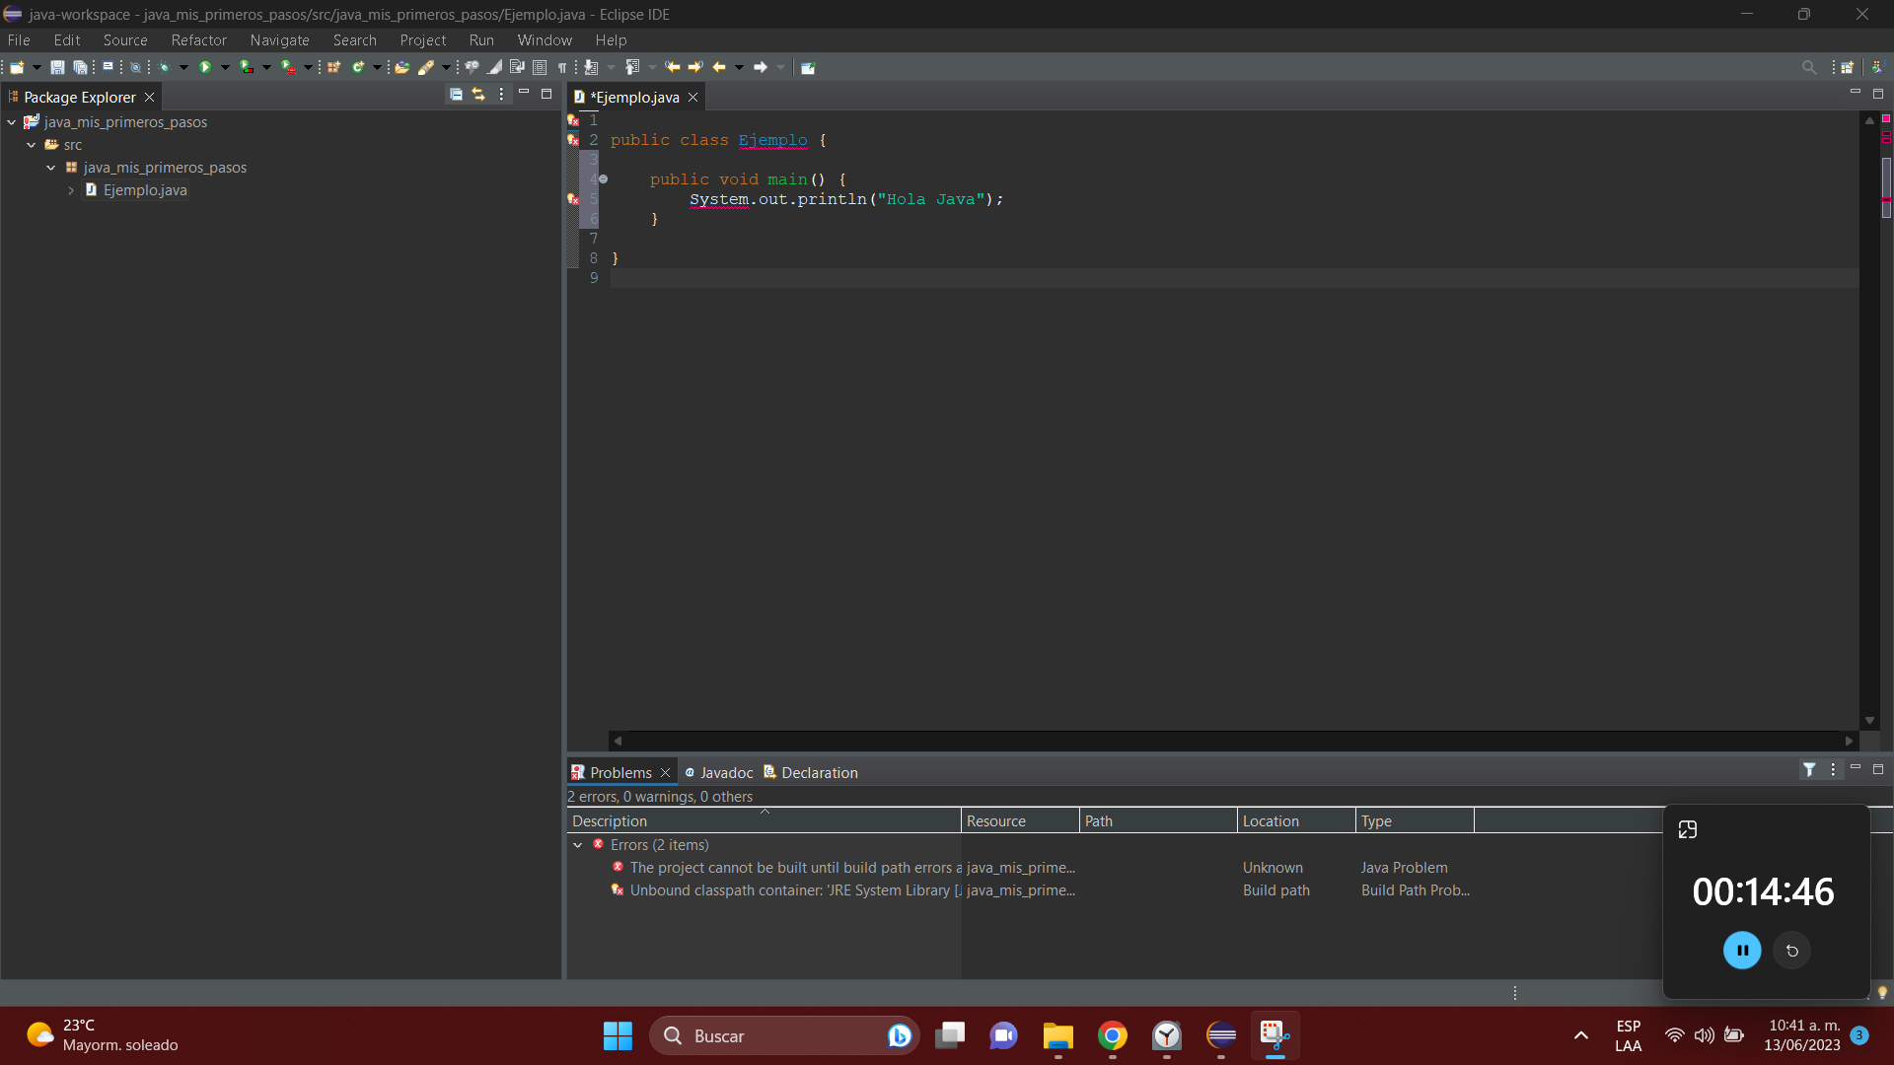Click the Previous Annotation icon
1894x1065 pixels.
coord(632,67)
